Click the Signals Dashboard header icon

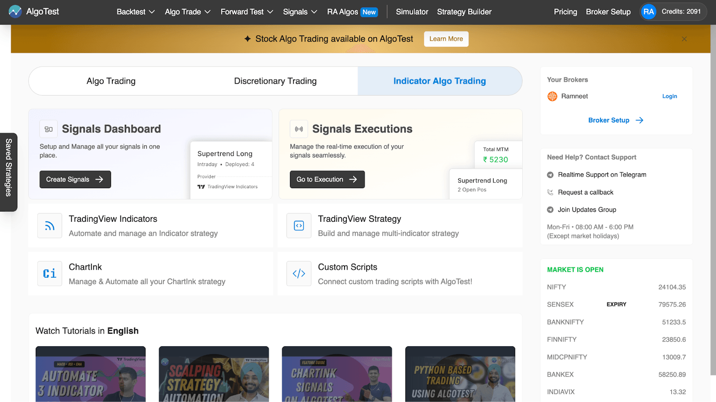point(48,129)
